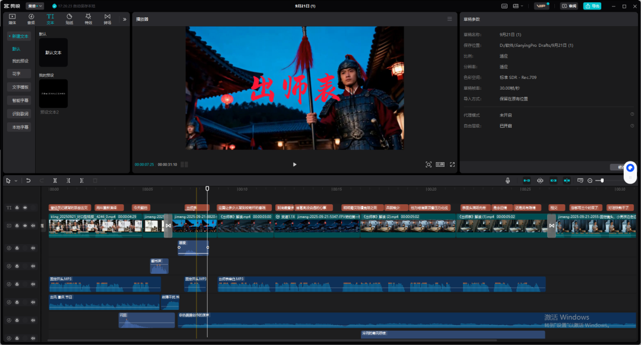
Task: Click the timeline horizontal scrollbar
Action: [x=272, y=340]
